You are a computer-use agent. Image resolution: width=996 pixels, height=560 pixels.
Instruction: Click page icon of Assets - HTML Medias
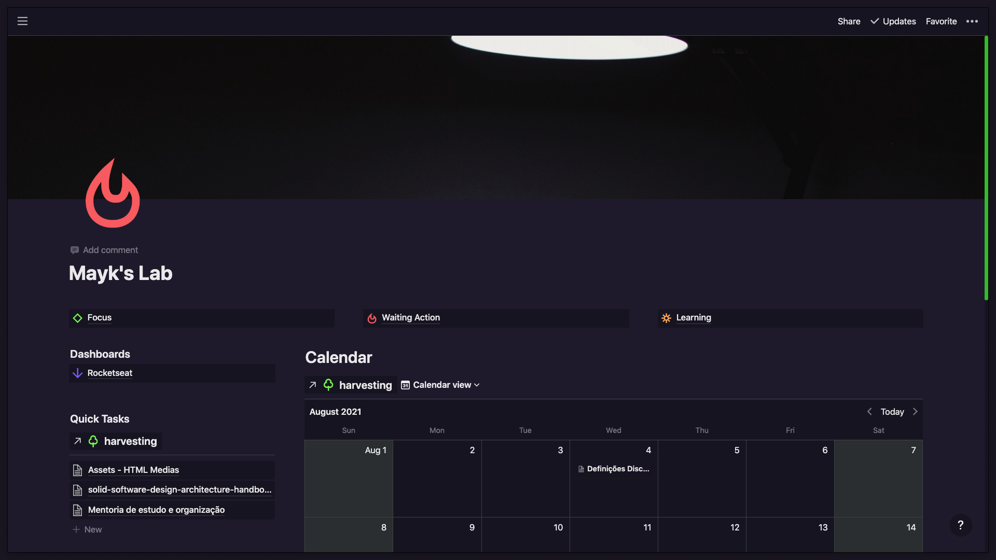point(78,470)
